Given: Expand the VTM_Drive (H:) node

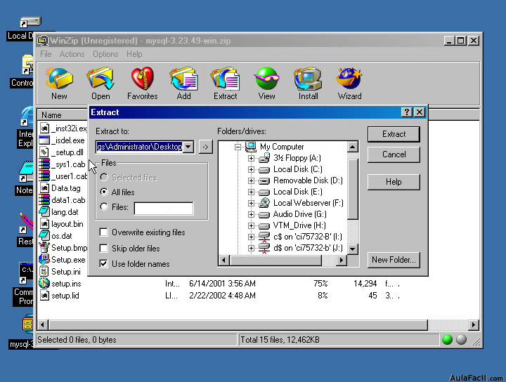Looking at the screenshot, I should (251, 225).
